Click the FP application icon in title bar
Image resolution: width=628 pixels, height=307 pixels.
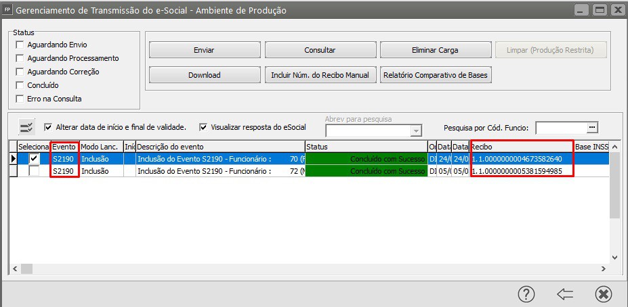7,10
